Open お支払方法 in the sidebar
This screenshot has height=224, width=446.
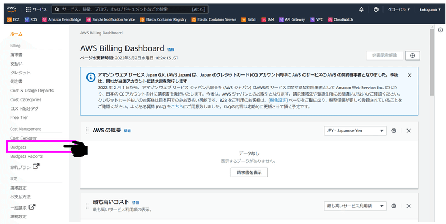(x=20, y=197)
